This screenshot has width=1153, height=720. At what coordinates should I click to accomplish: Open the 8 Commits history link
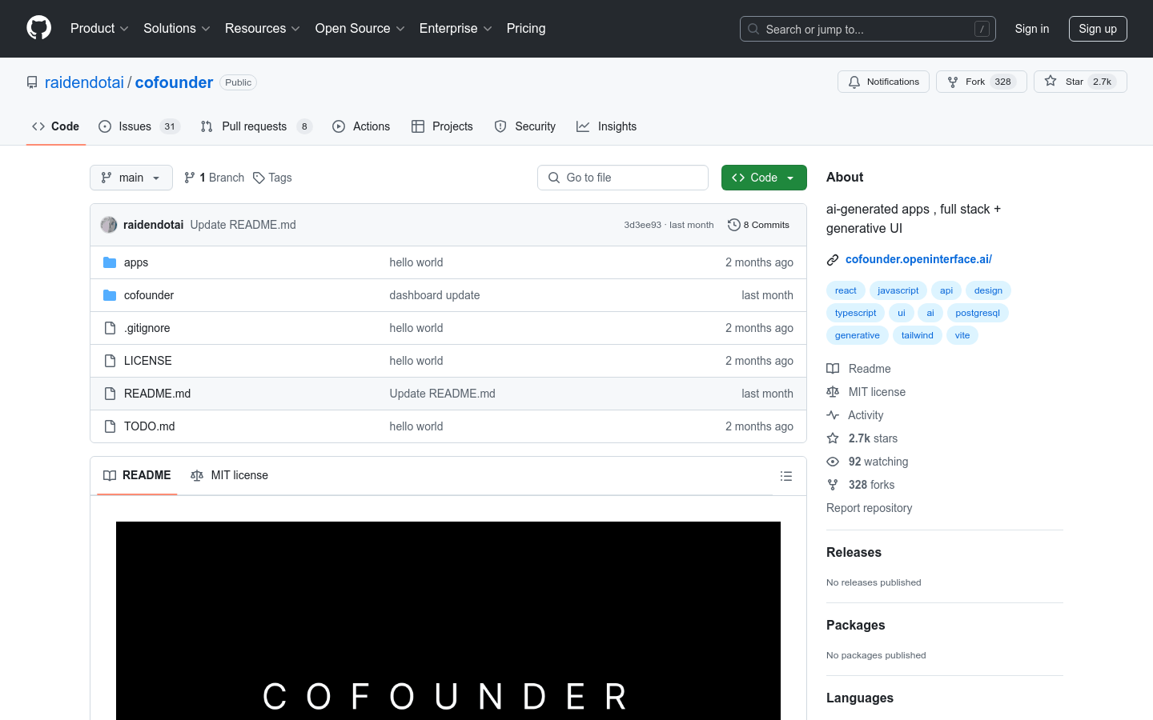coord(758,225)
